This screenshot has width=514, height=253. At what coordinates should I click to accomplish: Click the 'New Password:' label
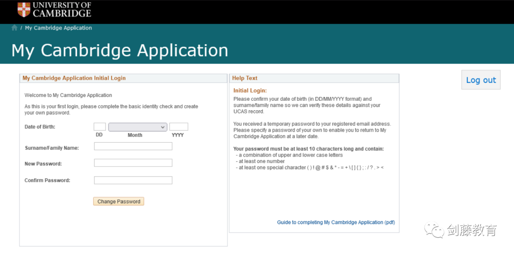point(43,164)
